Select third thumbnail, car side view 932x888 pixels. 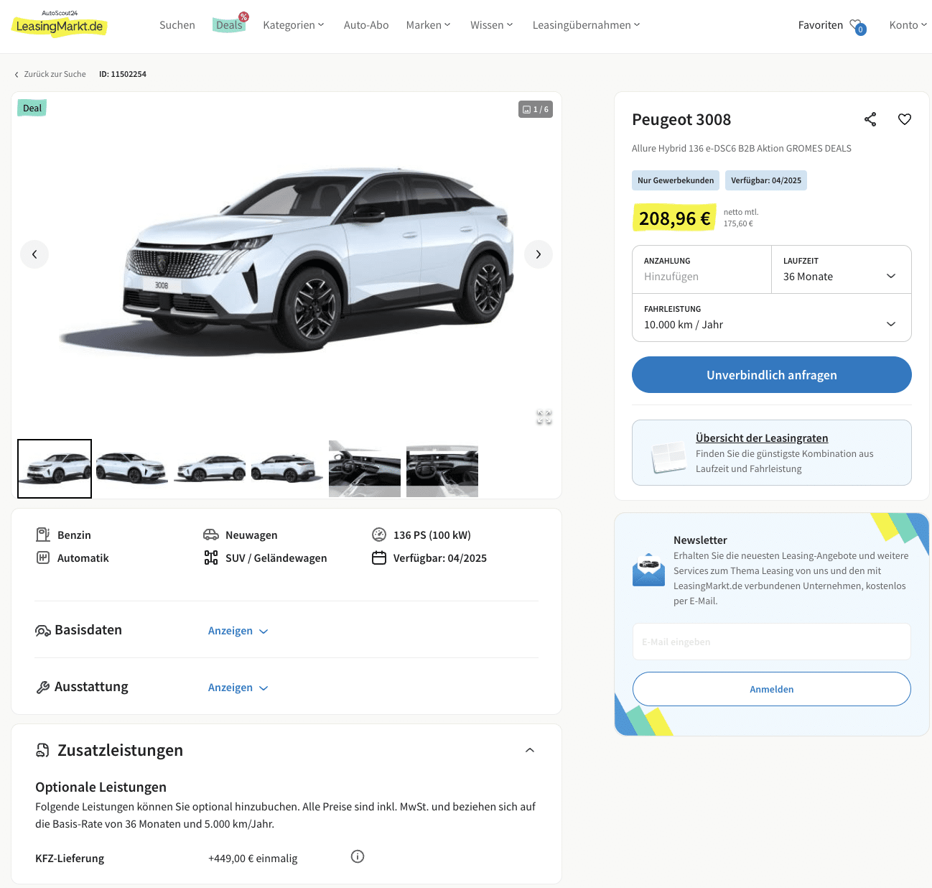tap(210, 468)
